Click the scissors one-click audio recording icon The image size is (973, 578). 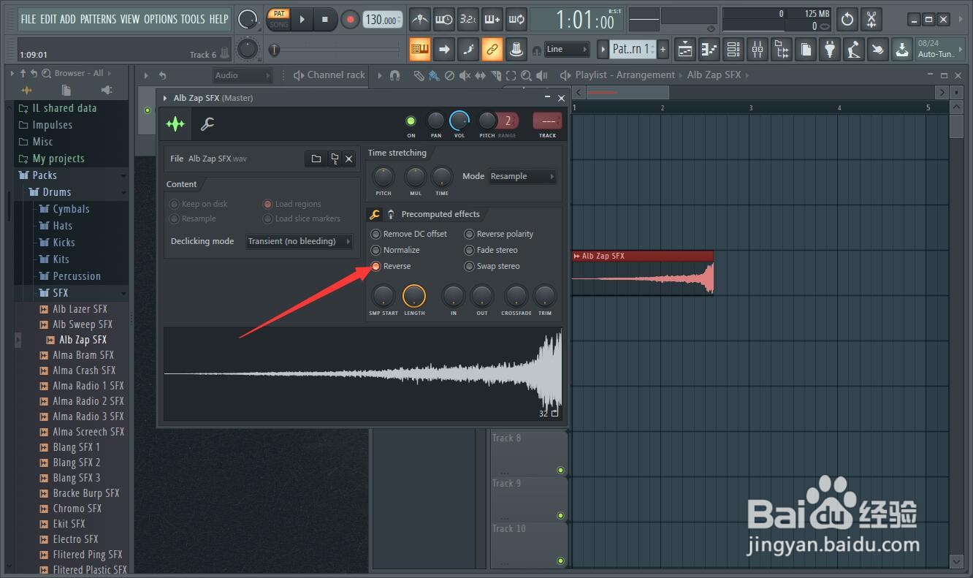(x=871, y=20)
